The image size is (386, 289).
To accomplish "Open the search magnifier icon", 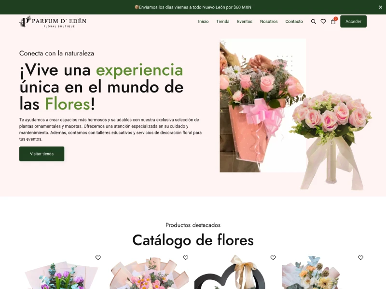I will tap(314, 22).
